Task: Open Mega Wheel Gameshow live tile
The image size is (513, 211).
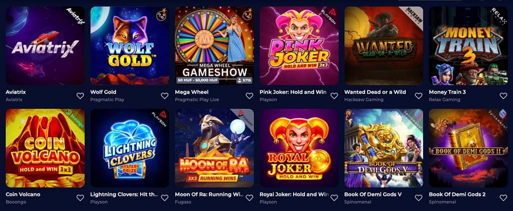Action: click(214, 46)
